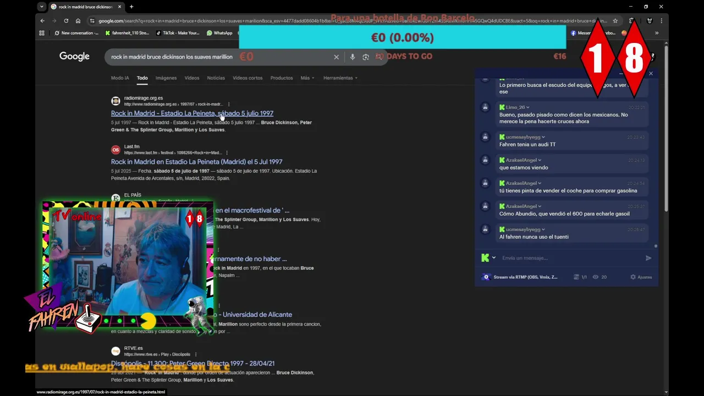This screenshot has width=704, height=396.
Task: Switch to 'Imágenes' tab
Action: click(x=166, y=78)
